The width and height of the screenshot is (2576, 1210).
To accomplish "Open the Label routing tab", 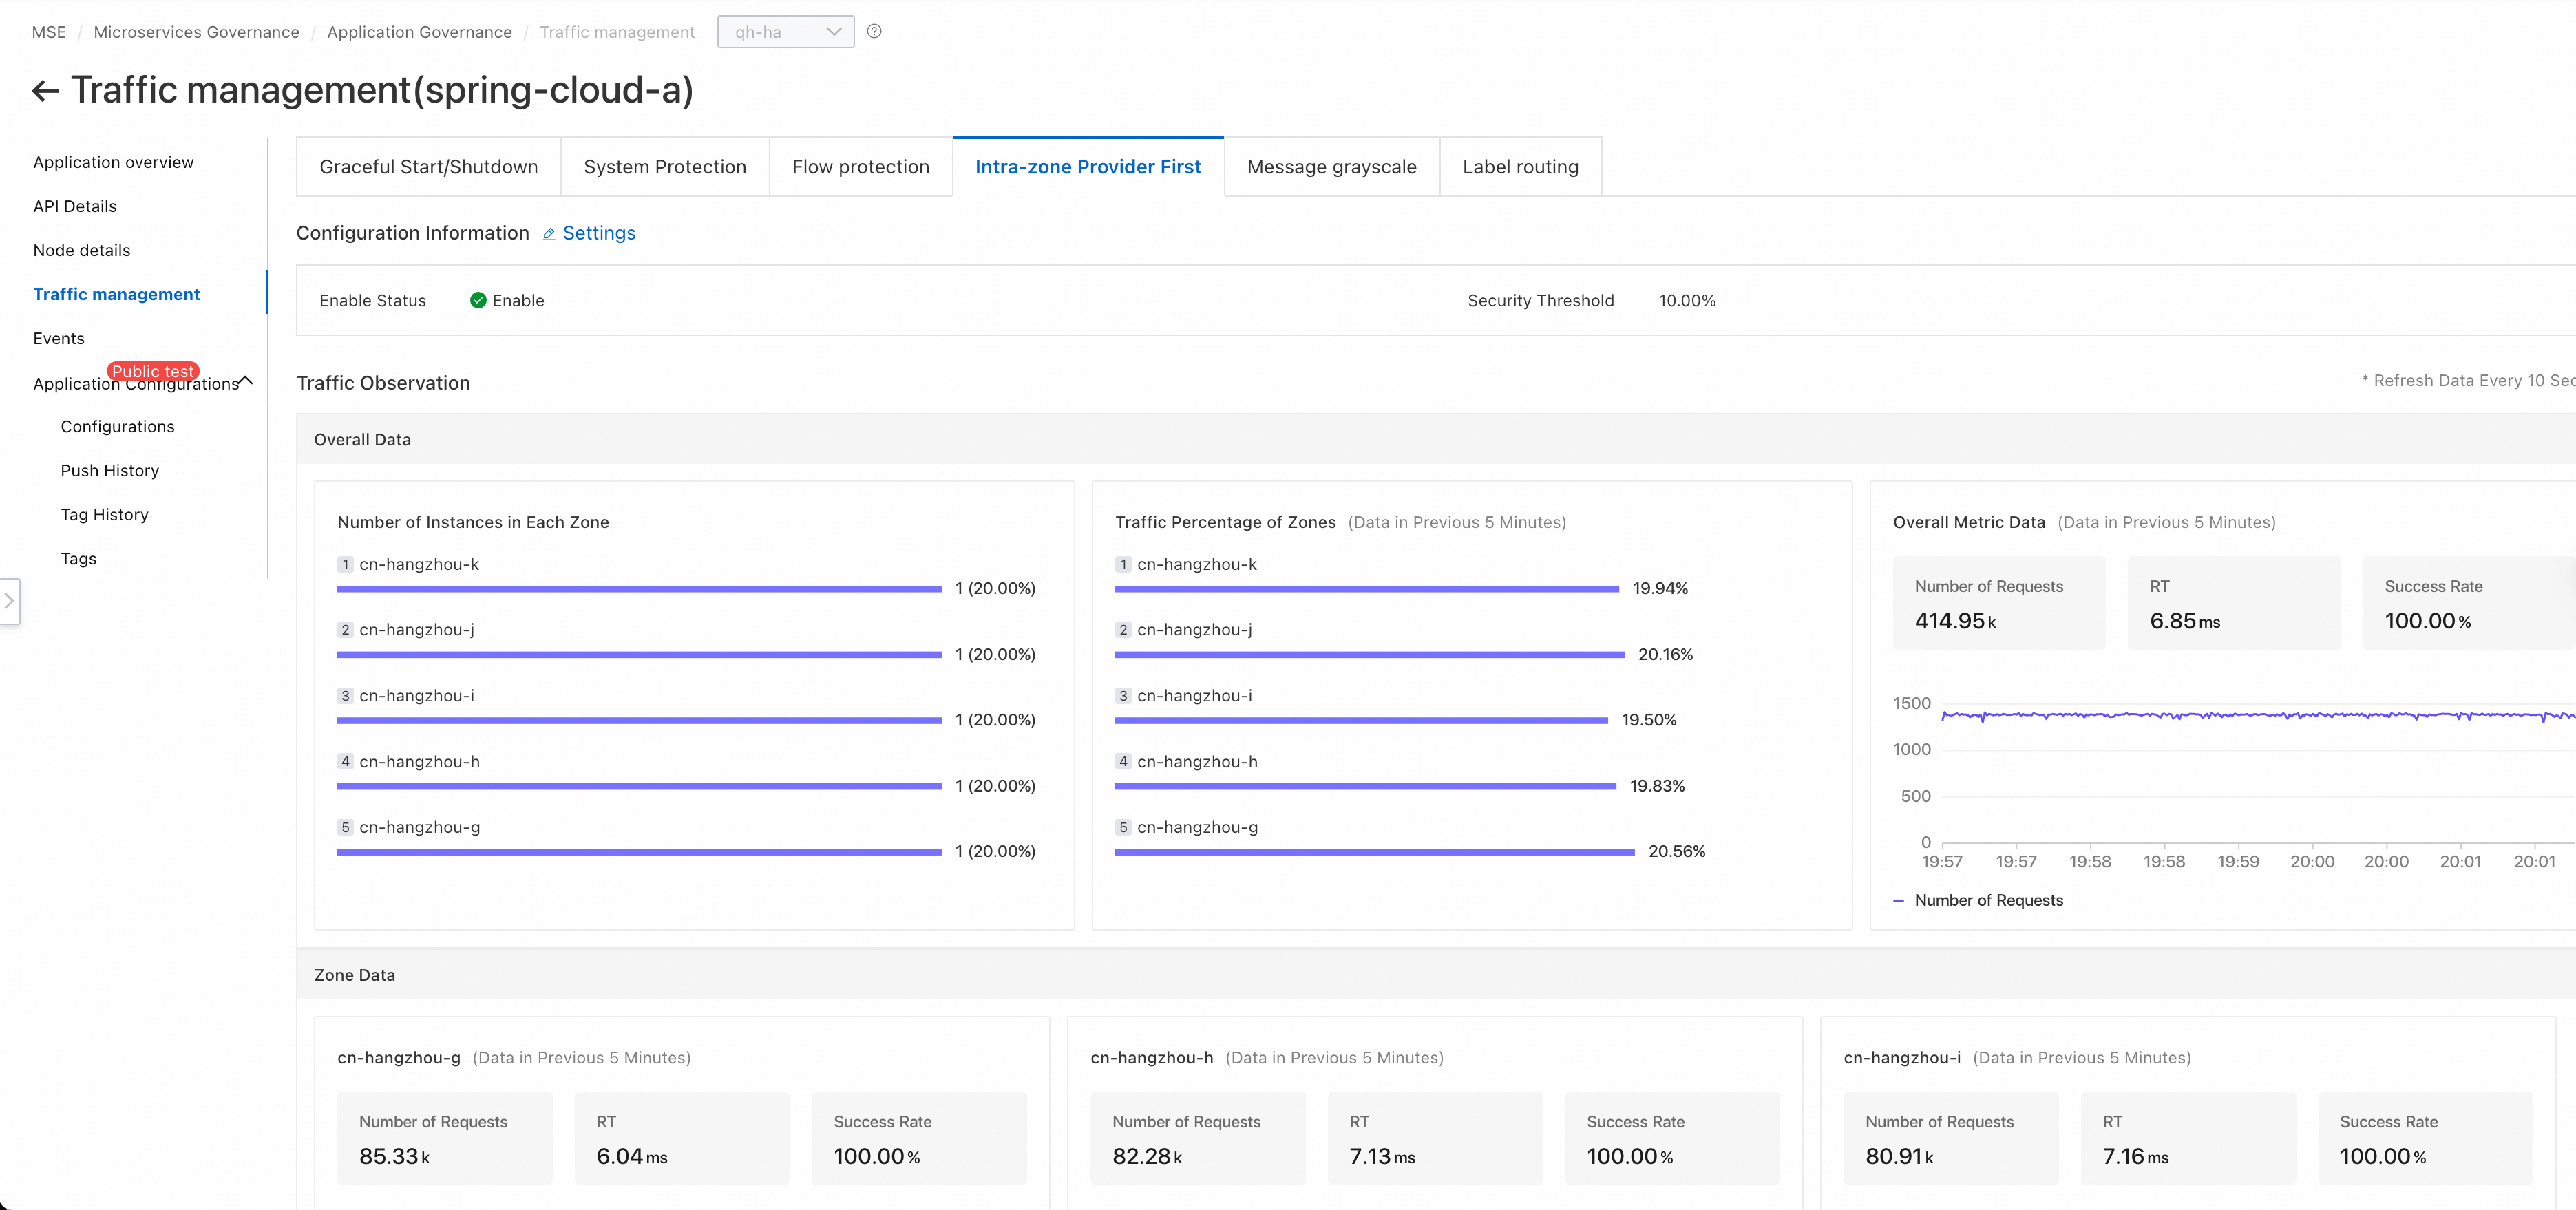I will pos(1520,167).
